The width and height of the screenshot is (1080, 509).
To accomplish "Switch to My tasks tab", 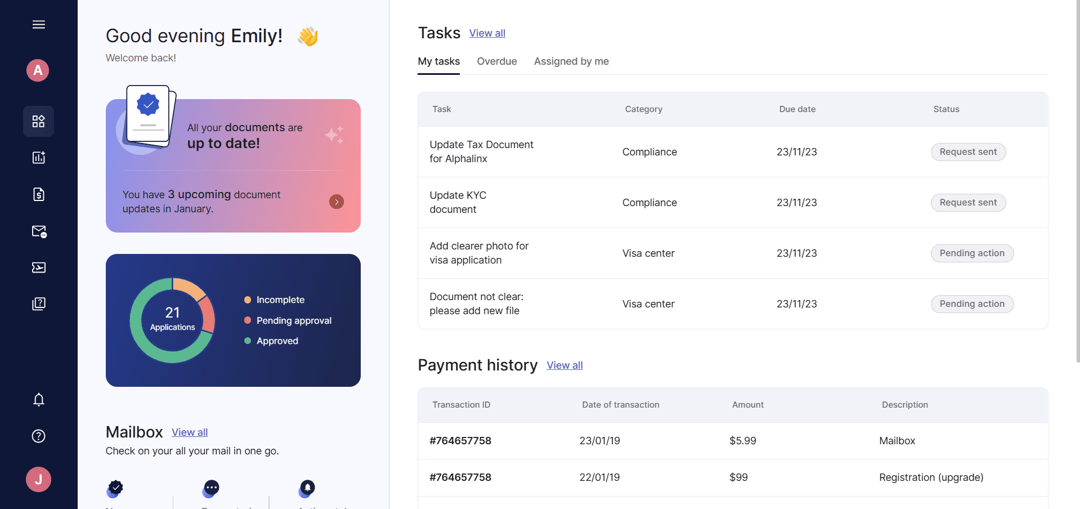I will pos(438,61).
